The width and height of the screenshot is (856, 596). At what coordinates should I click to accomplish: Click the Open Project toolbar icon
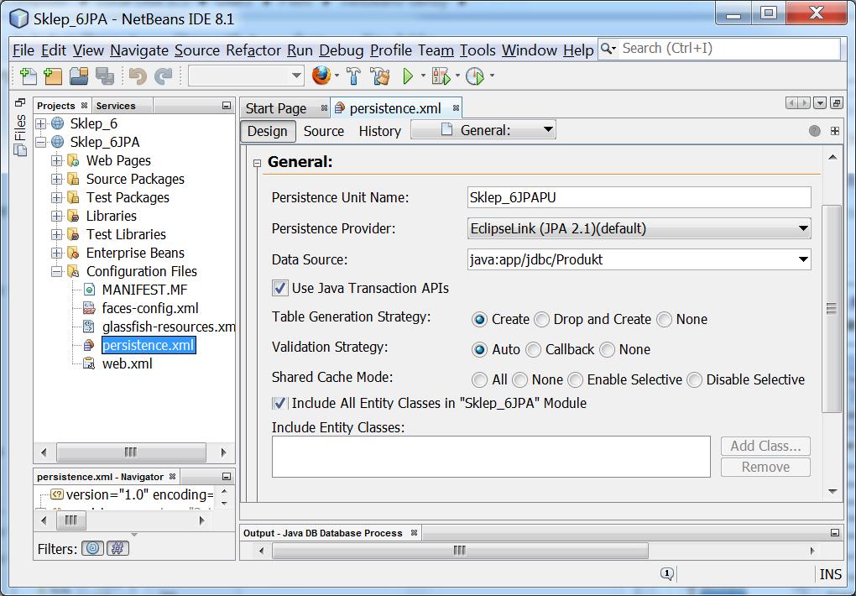(x=79, y=76)
